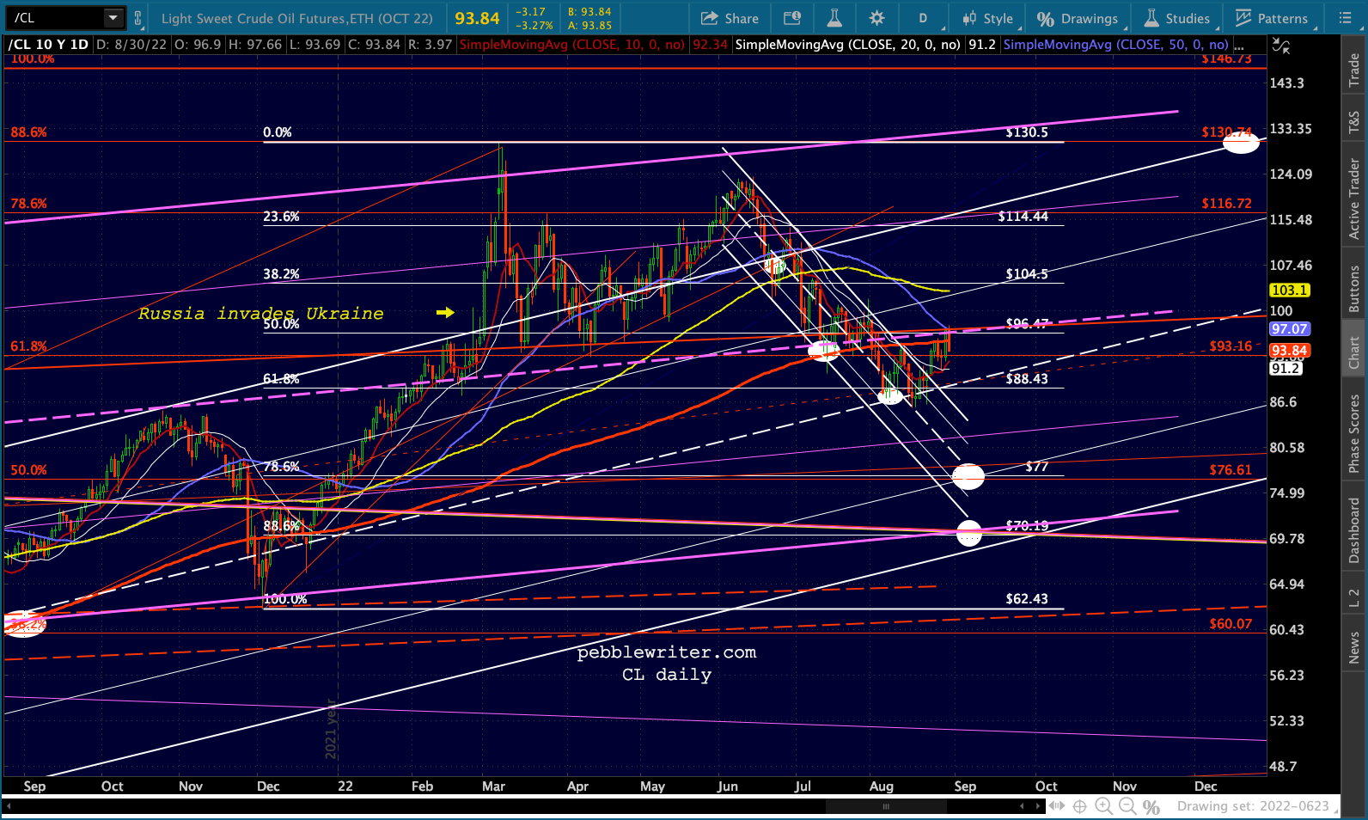Click the $76.61 red level label
This screenshot has height=820, width=1368.
1231,470
